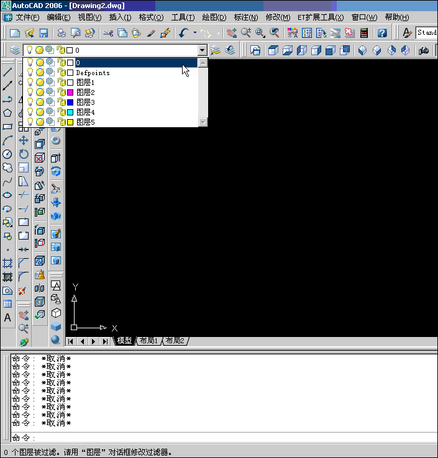The height and width of the screenshot is (458, 438).
Task: Freeze or thaw layer 图层4 sun icon
Action: pyautogui.click(x=40, y=112)
